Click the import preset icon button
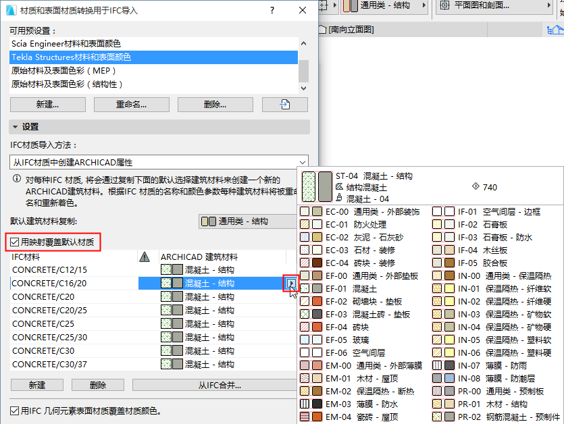 tap(284, 105)
